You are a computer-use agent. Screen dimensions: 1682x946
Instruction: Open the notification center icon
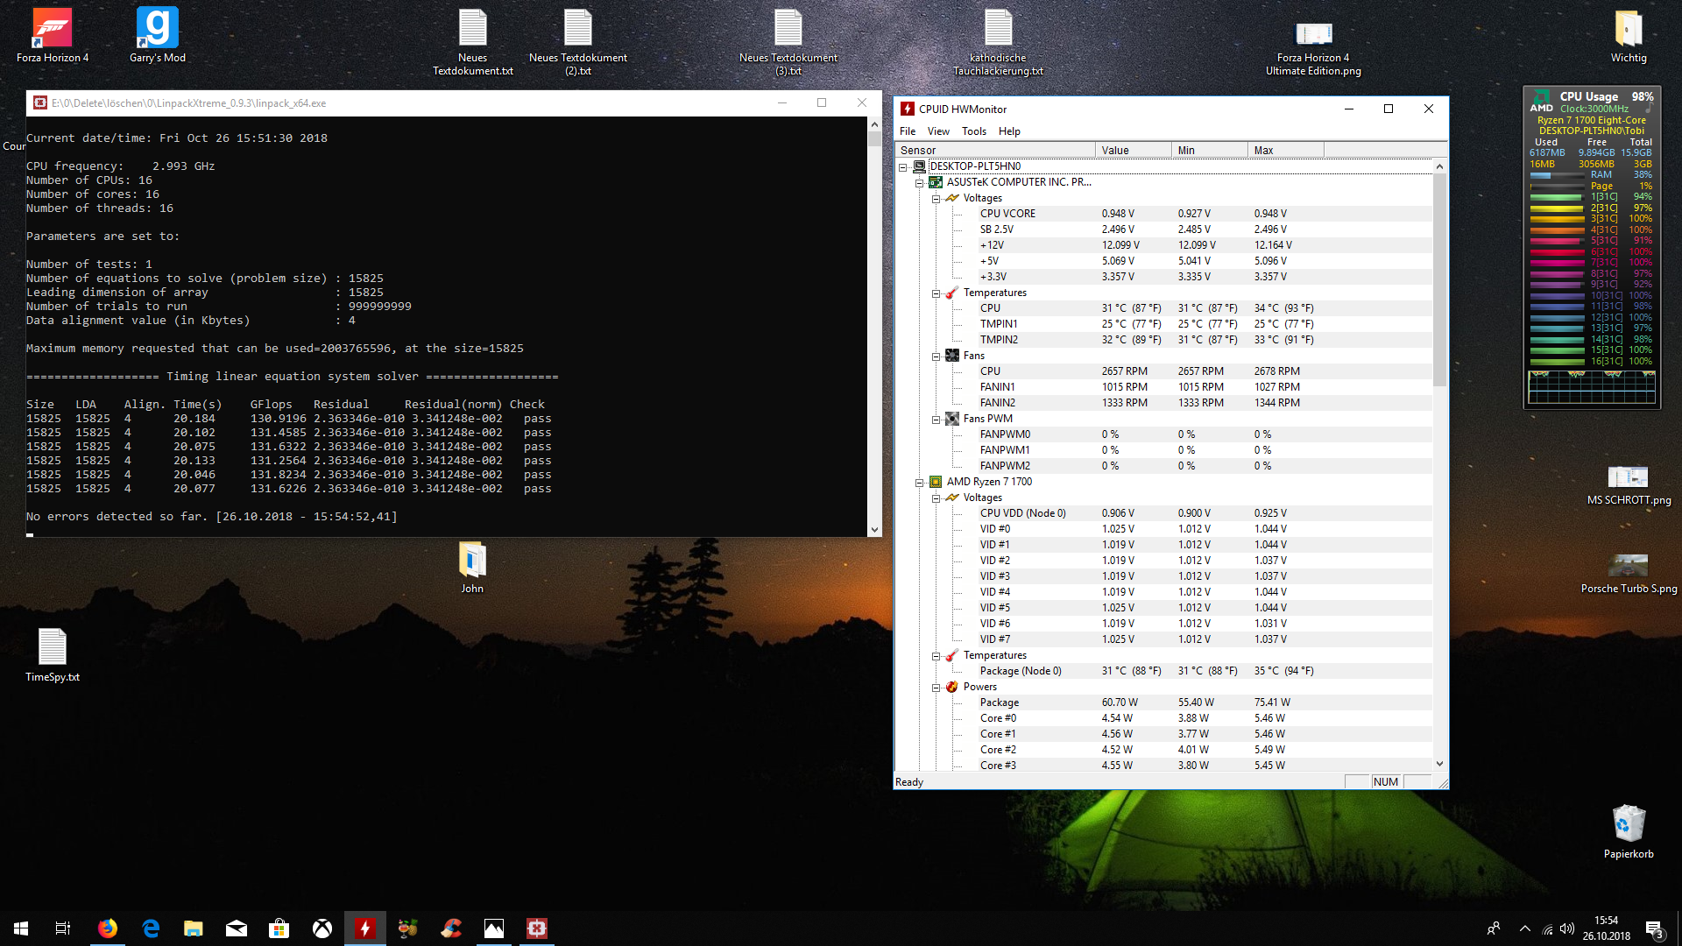tap(1654, 928)
